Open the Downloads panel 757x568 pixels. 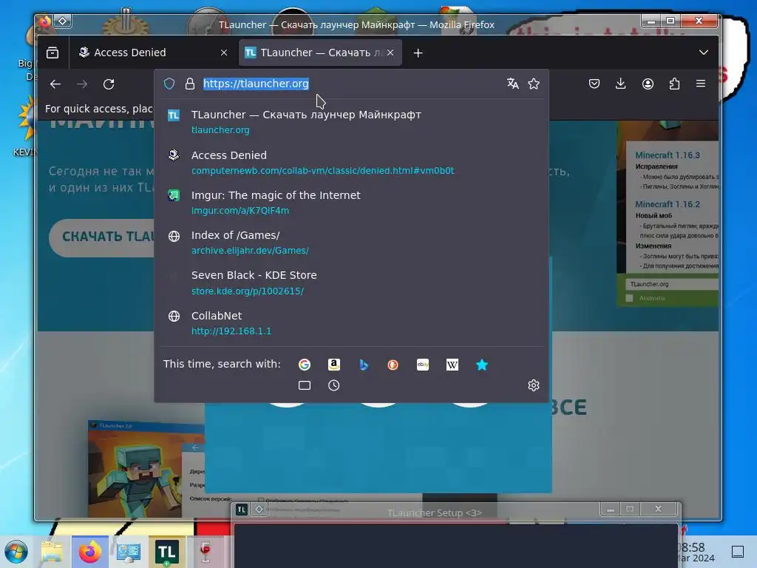[621, 84]
